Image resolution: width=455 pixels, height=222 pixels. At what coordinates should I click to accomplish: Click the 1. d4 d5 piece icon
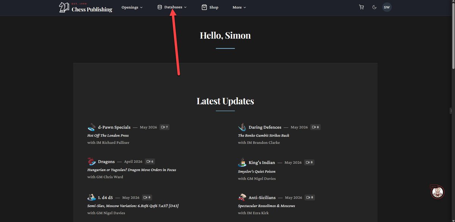(91, 197)
